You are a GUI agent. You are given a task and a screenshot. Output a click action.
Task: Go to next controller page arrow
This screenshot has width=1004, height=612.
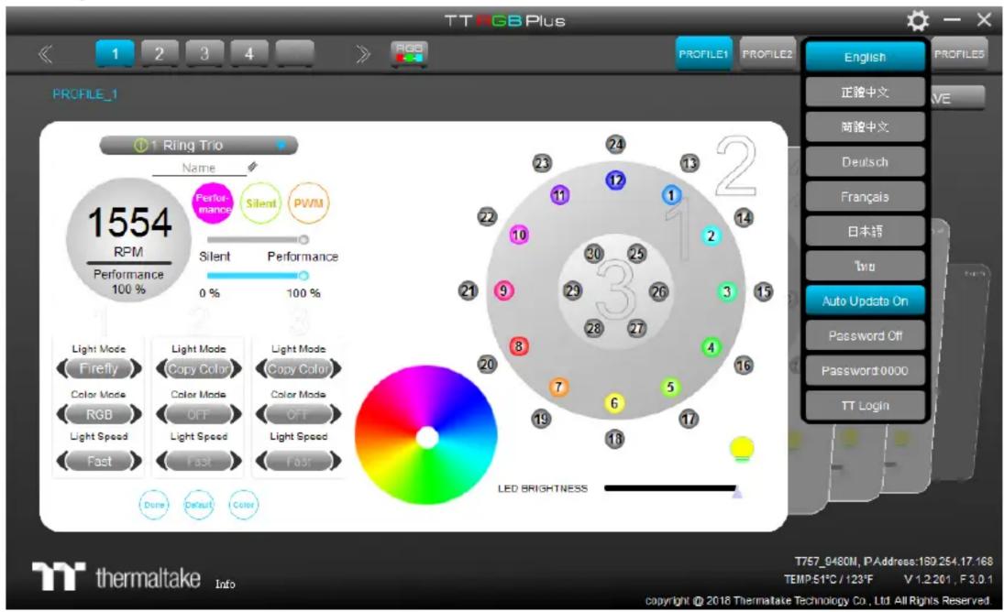point(362,54)
